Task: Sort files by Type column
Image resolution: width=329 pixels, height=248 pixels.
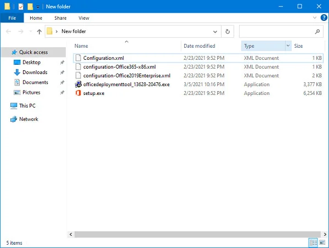Action: (263, 46)
